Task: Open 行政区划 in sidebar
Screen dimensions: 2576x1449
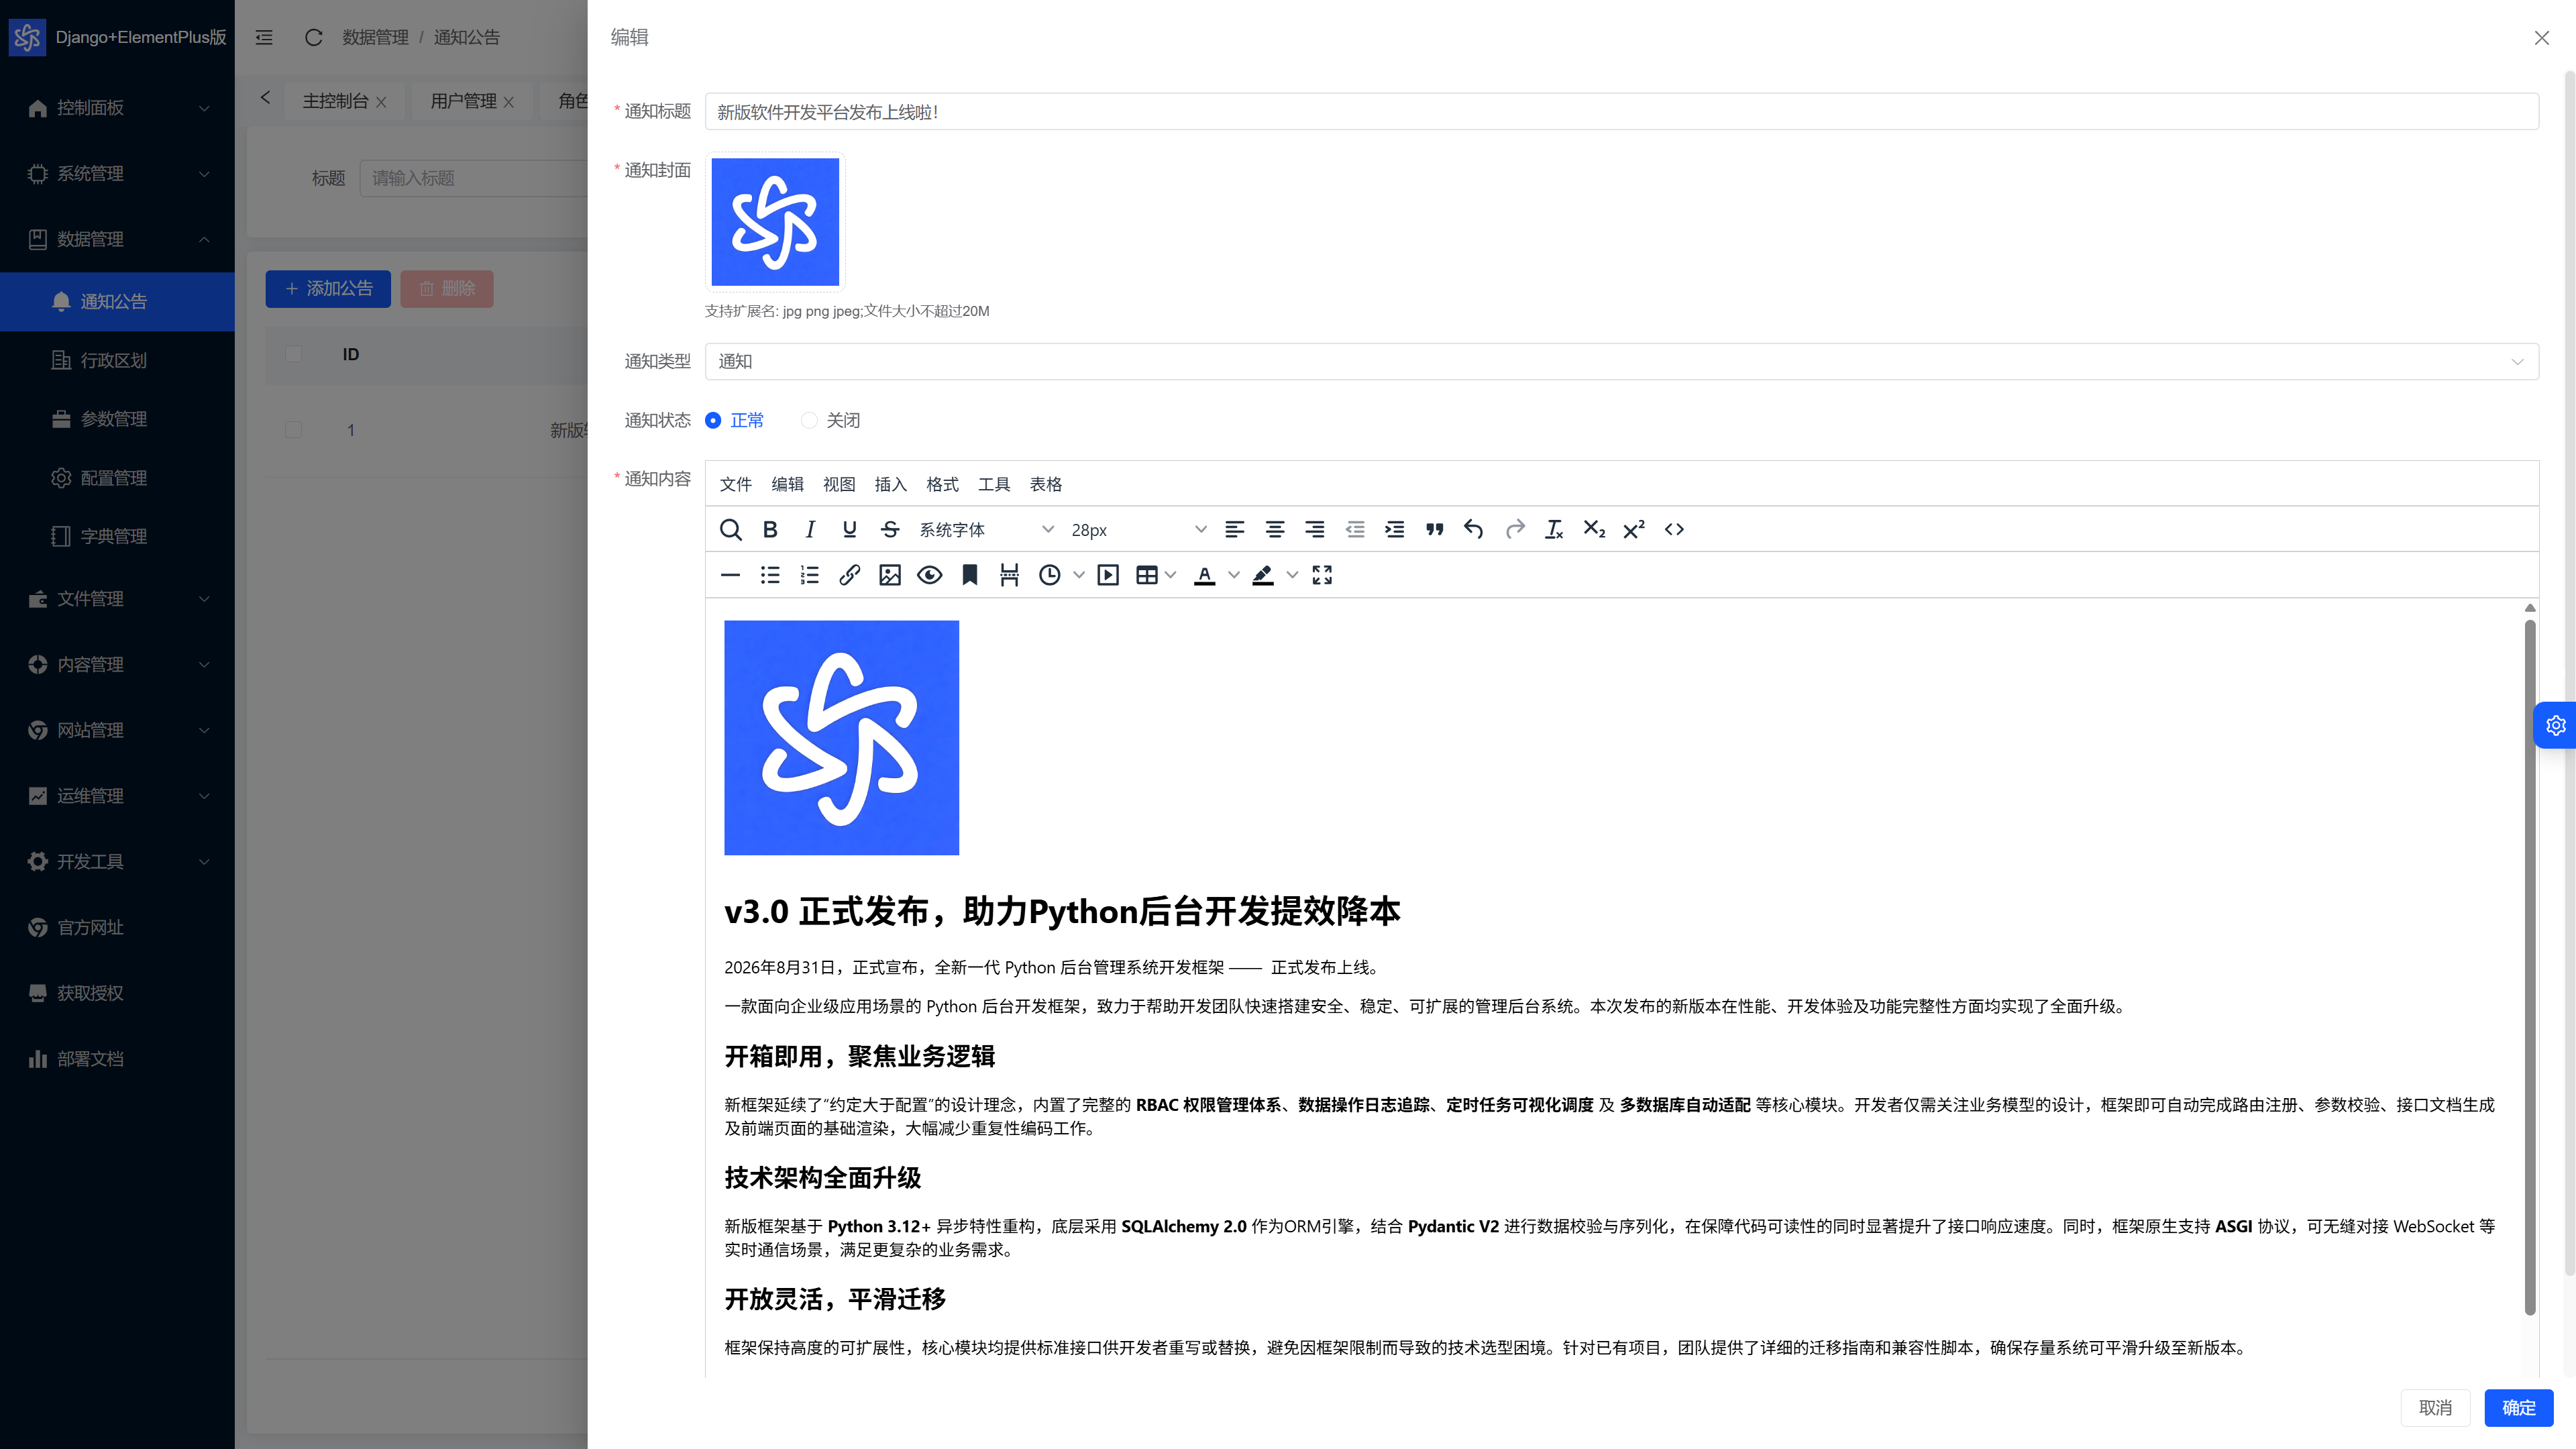Action: [x=118, y=360]
